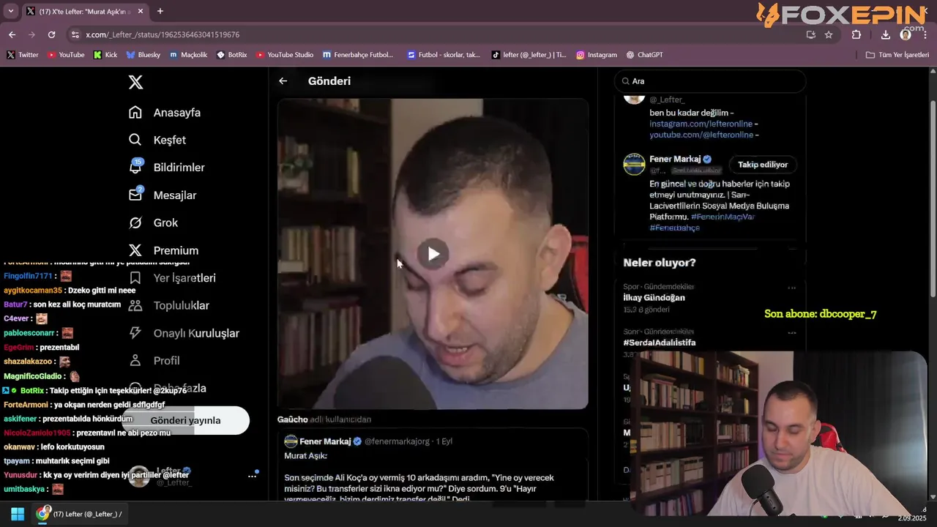Open instagram.com/lefteronline link
Viewport: 937px width, 527px height.
701,124
